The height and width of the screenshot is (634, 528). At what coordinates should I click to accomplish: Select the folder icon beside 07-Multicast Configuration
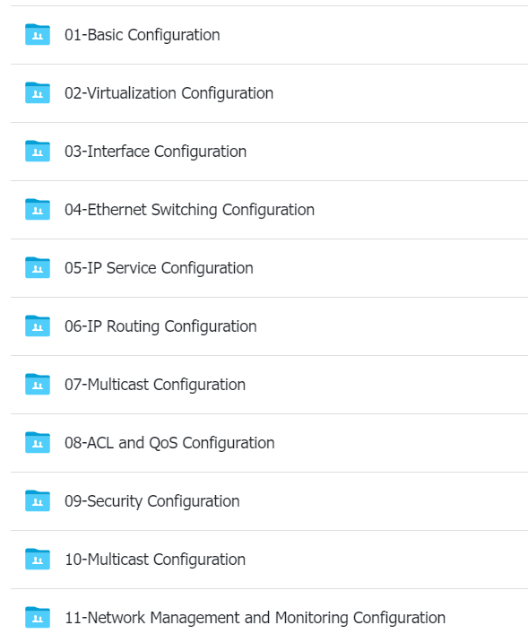tap(37, 384)
